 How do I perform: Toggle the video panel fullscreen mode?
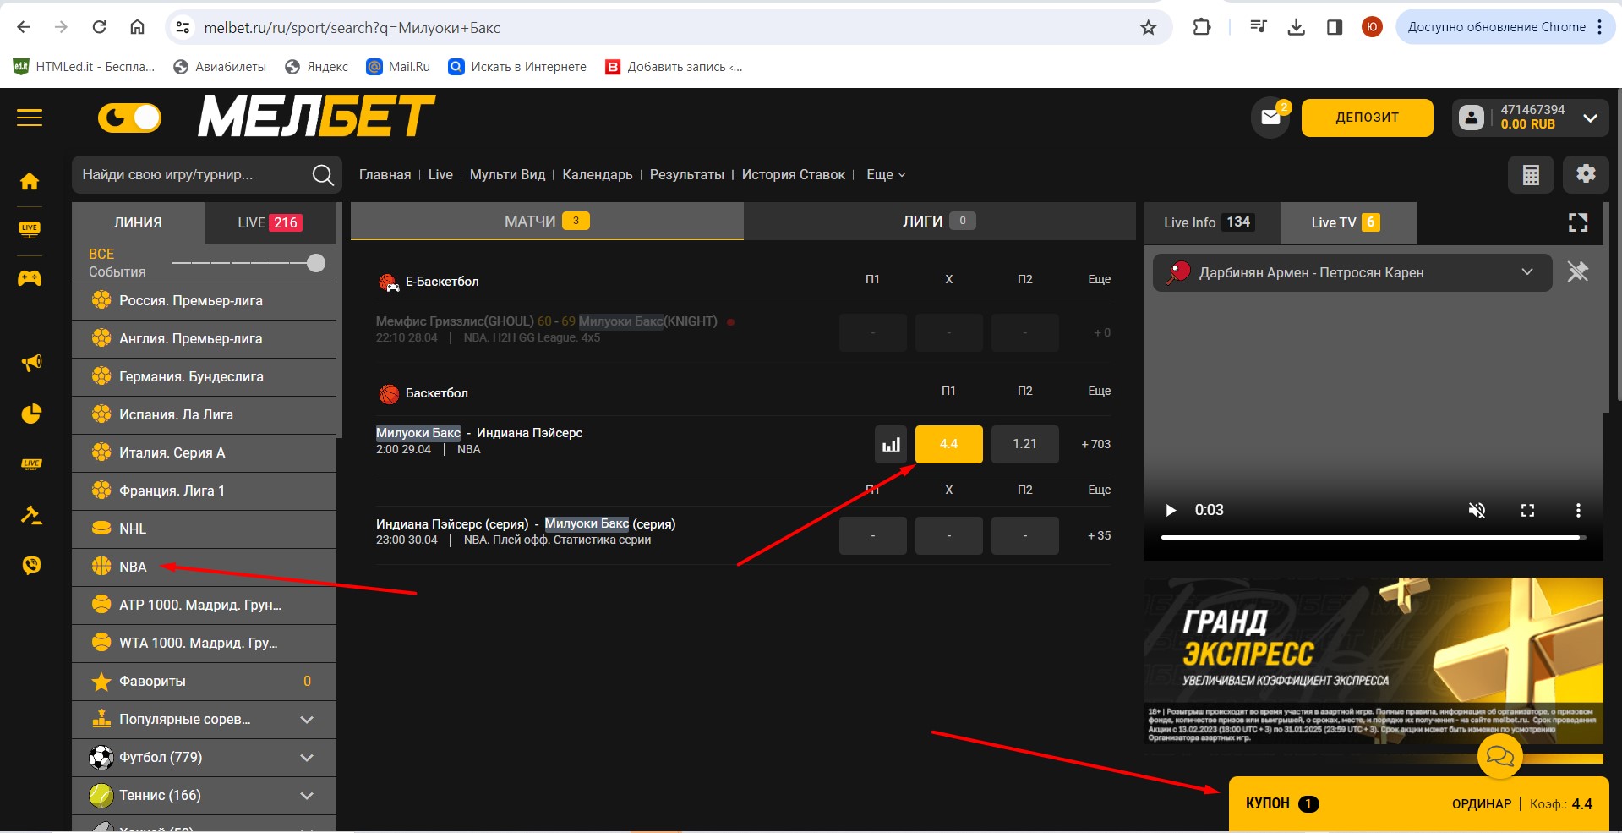click(1577, 222)
